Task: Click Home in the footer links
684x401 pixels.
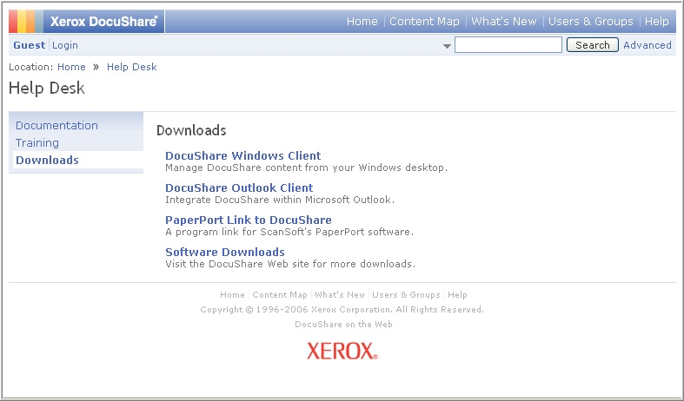Action: 233,295
